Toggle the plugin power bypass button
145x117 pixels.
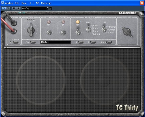pyautogui.click(x=4, y=8)
